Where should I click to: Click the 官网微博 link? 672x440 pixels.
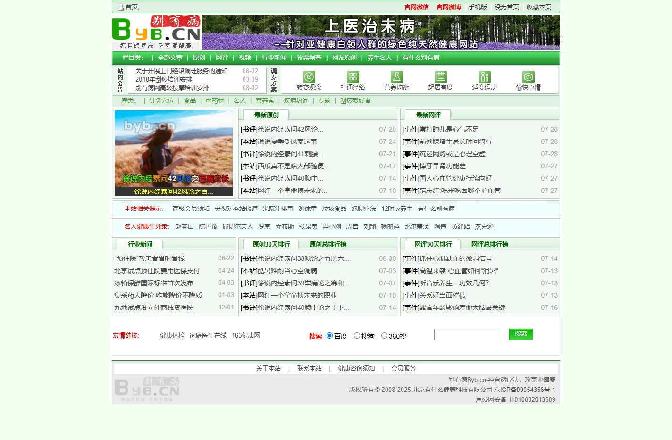point(449,7)
